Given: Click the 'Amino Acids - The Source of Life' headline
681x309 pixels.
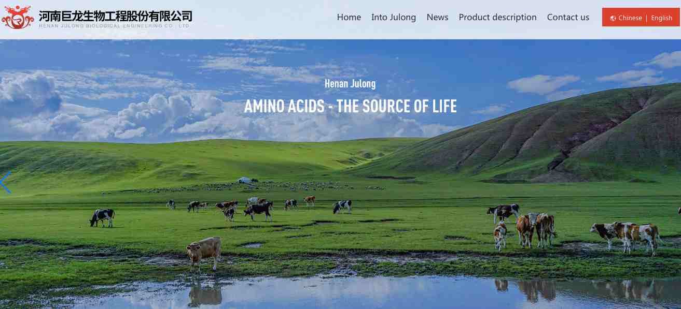Looking at the screenshot, I should coord(351,107).
